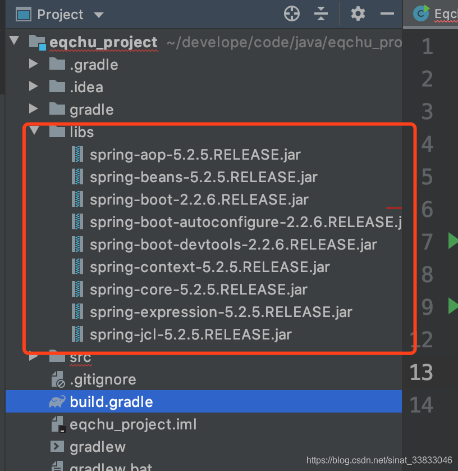Viewport: 458px width, 471px height.
Task: Collapse all tree nodes icon
Action: 321,14
